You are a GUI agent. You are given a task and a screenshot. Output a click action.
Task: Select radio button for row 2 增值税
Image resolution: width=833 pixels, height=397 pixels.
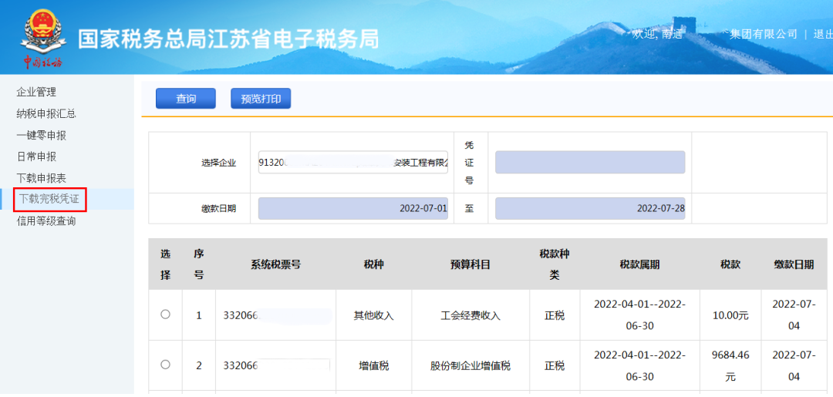click(165, 365)
